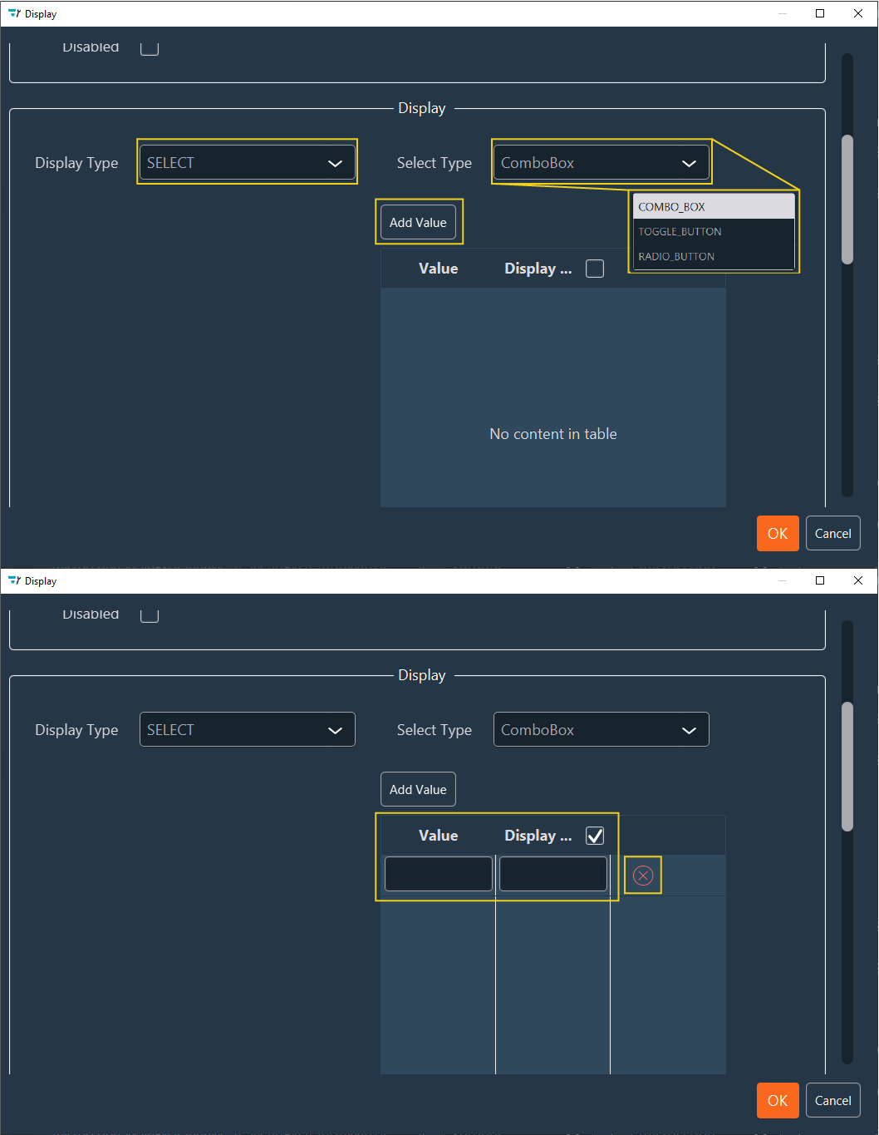Click the chevron on the SELECT dropdown

click(336, 162)
